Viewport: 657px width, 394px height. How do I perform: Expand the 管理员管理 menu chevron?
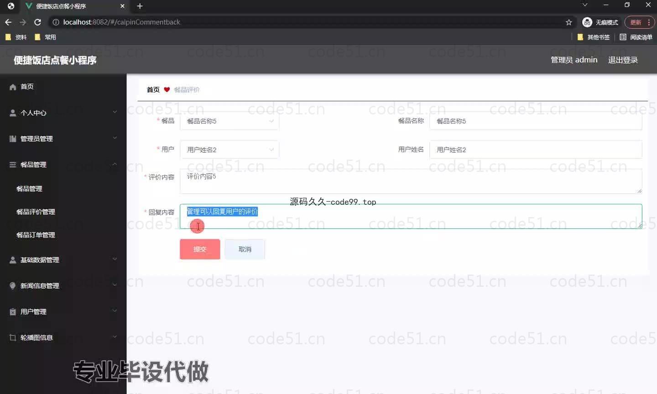coord(115,138)
